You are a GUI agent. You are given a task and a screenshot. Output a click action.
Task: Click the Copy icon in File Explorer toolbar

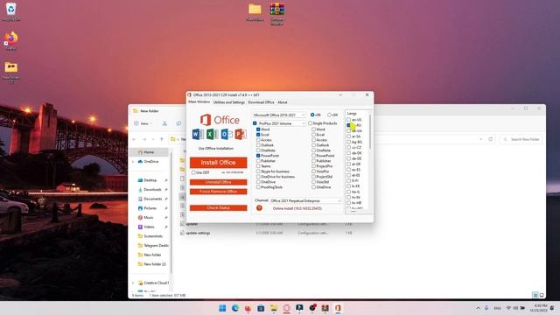coord(178,123)
